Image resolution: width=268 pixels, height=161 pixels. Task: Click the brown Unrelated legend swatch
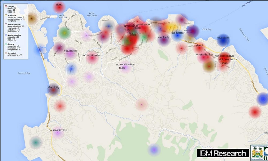pyautogui.click(x=6, y=53)
